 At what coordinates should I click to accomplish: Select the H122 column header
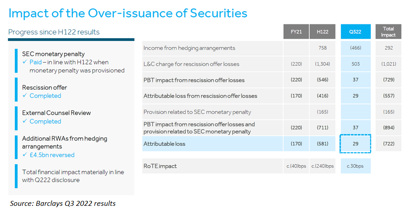(322, 32)
